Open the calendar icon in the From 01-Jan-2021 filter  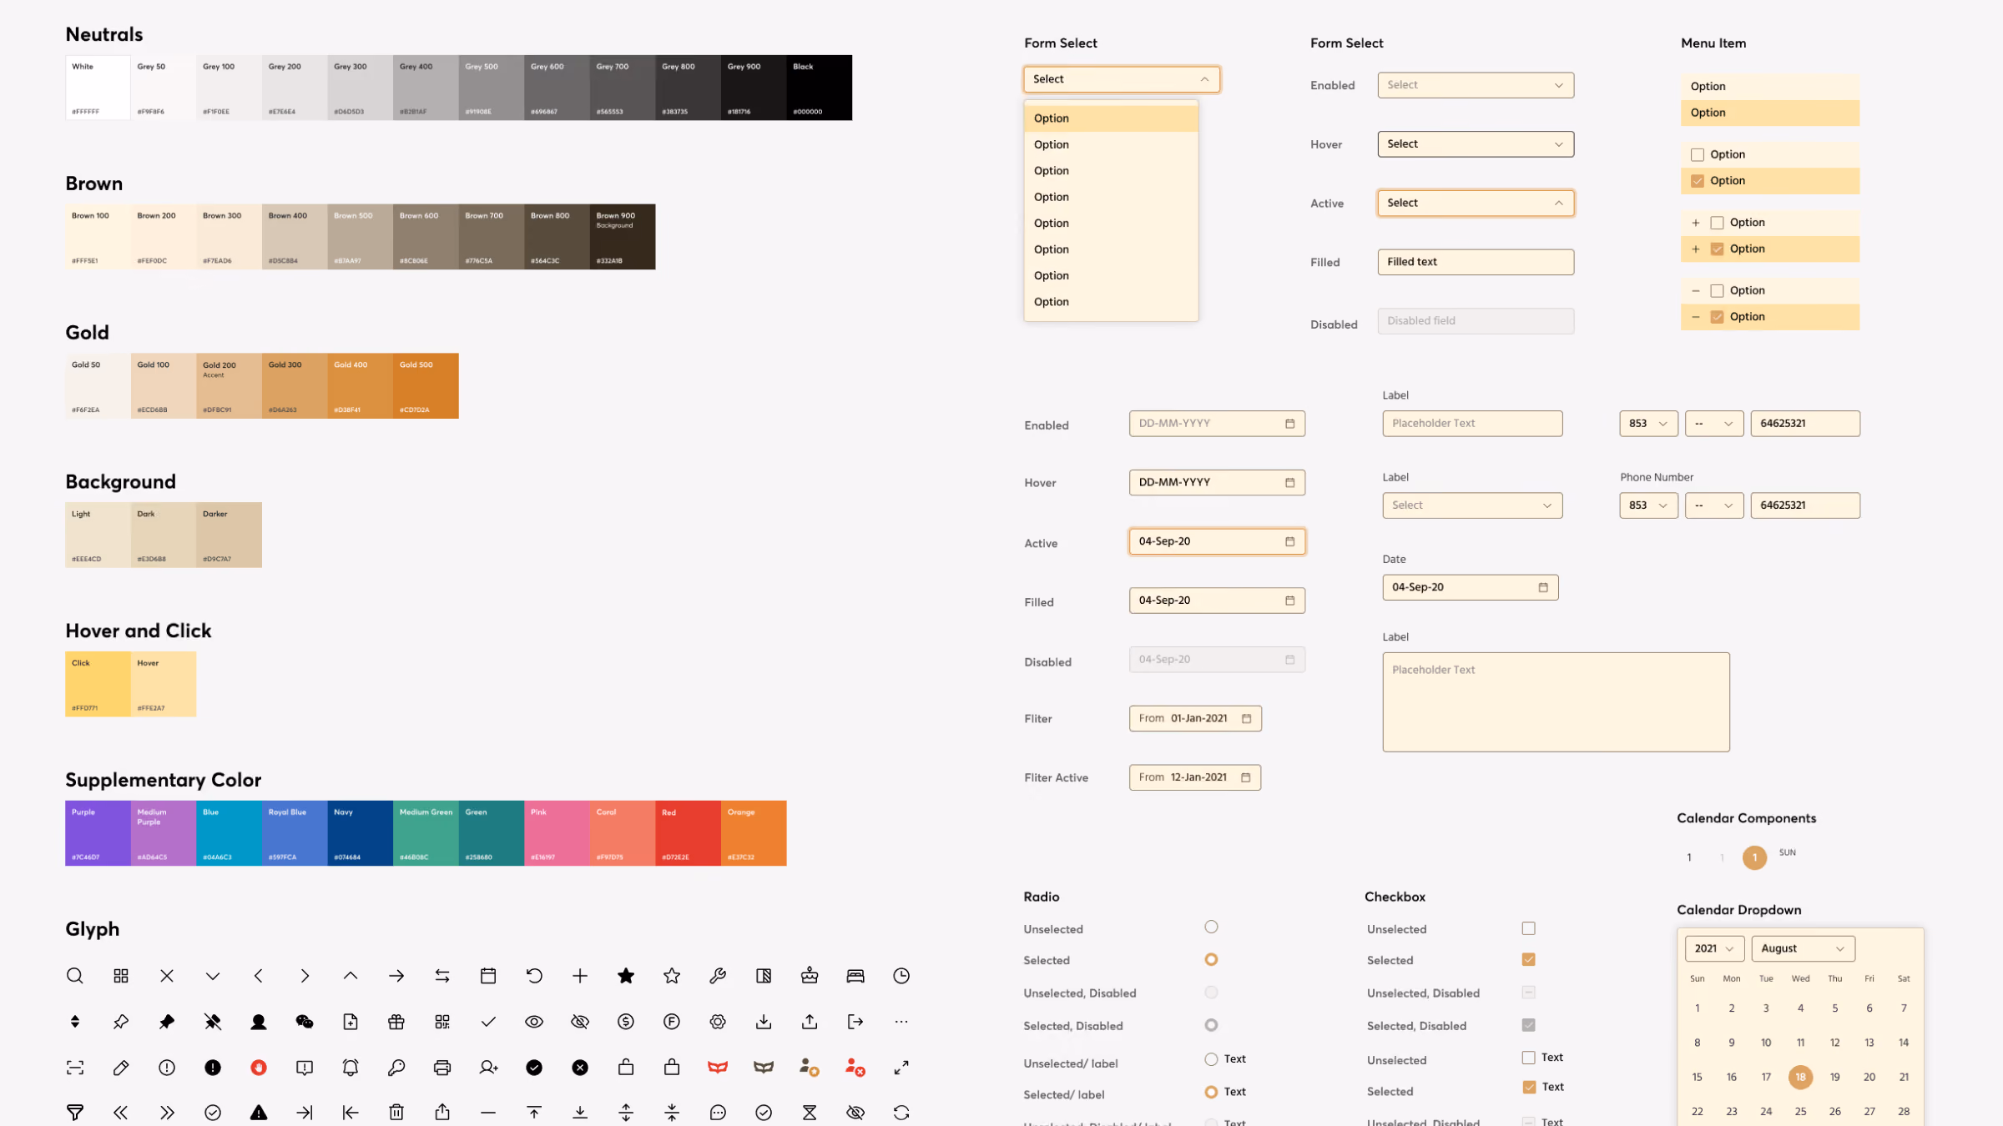[1247, 719]
